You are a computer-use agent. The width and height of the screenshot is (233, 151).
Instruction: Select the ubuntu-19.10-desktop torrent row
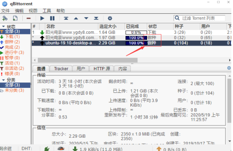(132, 43)
